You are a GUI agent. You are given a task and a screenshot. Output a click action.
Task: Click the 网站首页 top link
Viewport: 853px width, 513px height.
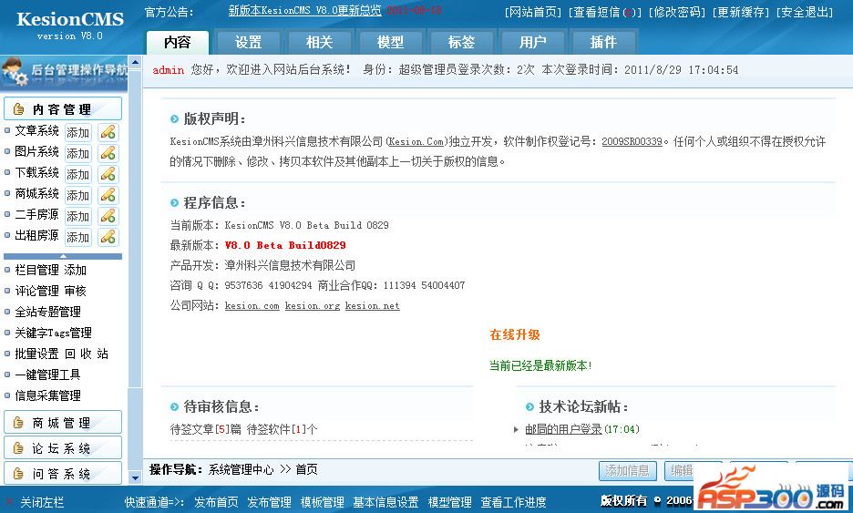[x=533, y=12]
